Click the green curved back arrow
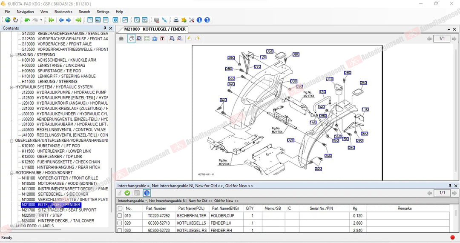Viewport: 460px width, 243px height. 27,20
